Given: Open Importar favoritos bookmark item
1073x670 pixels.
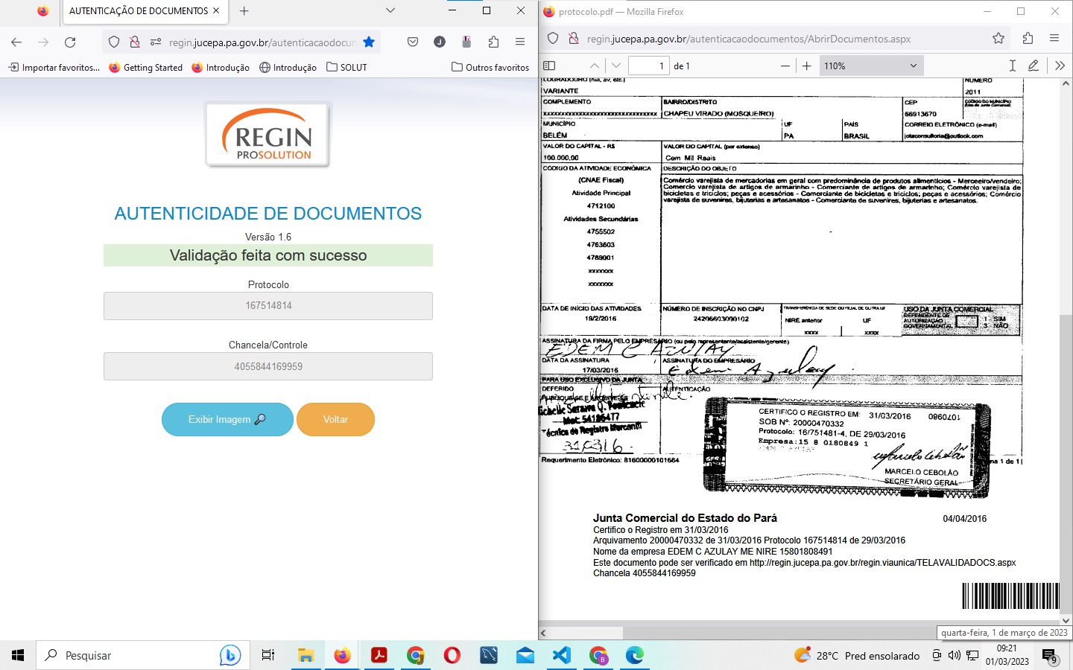Looking at the screenshot, I should coord(54,67).
